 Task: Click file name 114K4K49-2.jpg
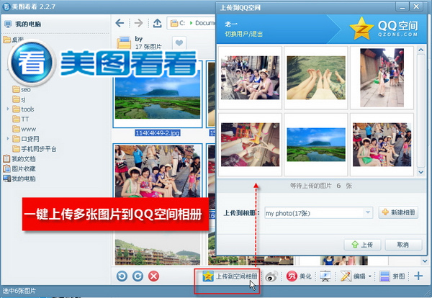click(x=158, y=133)
